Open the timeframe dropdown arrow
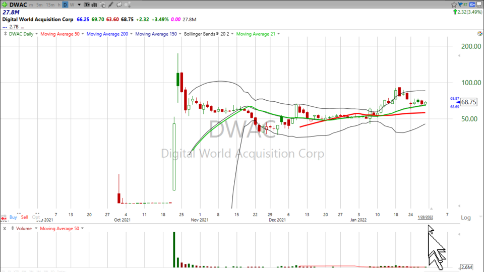The image size is (484, 272). [79, 5]
